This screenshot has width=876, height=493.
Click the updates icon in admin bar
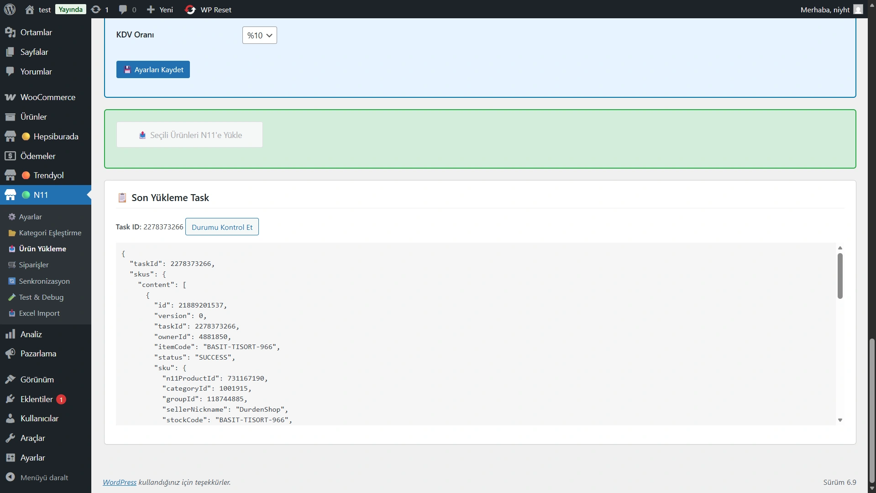coord(96,10)
